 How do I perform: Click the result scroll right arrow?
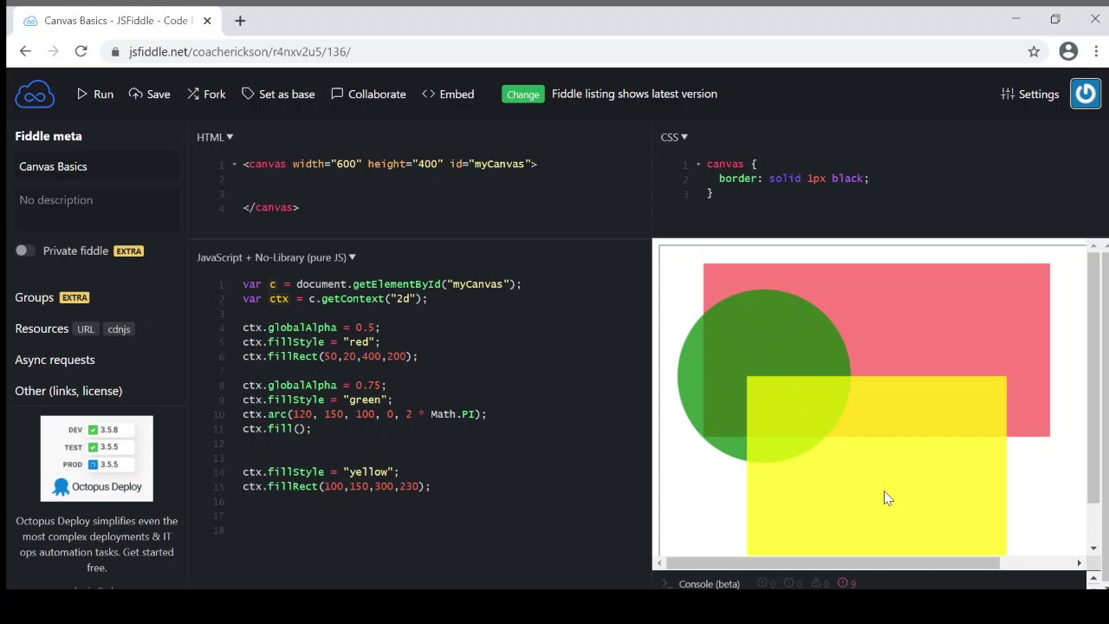[1079, 563]
